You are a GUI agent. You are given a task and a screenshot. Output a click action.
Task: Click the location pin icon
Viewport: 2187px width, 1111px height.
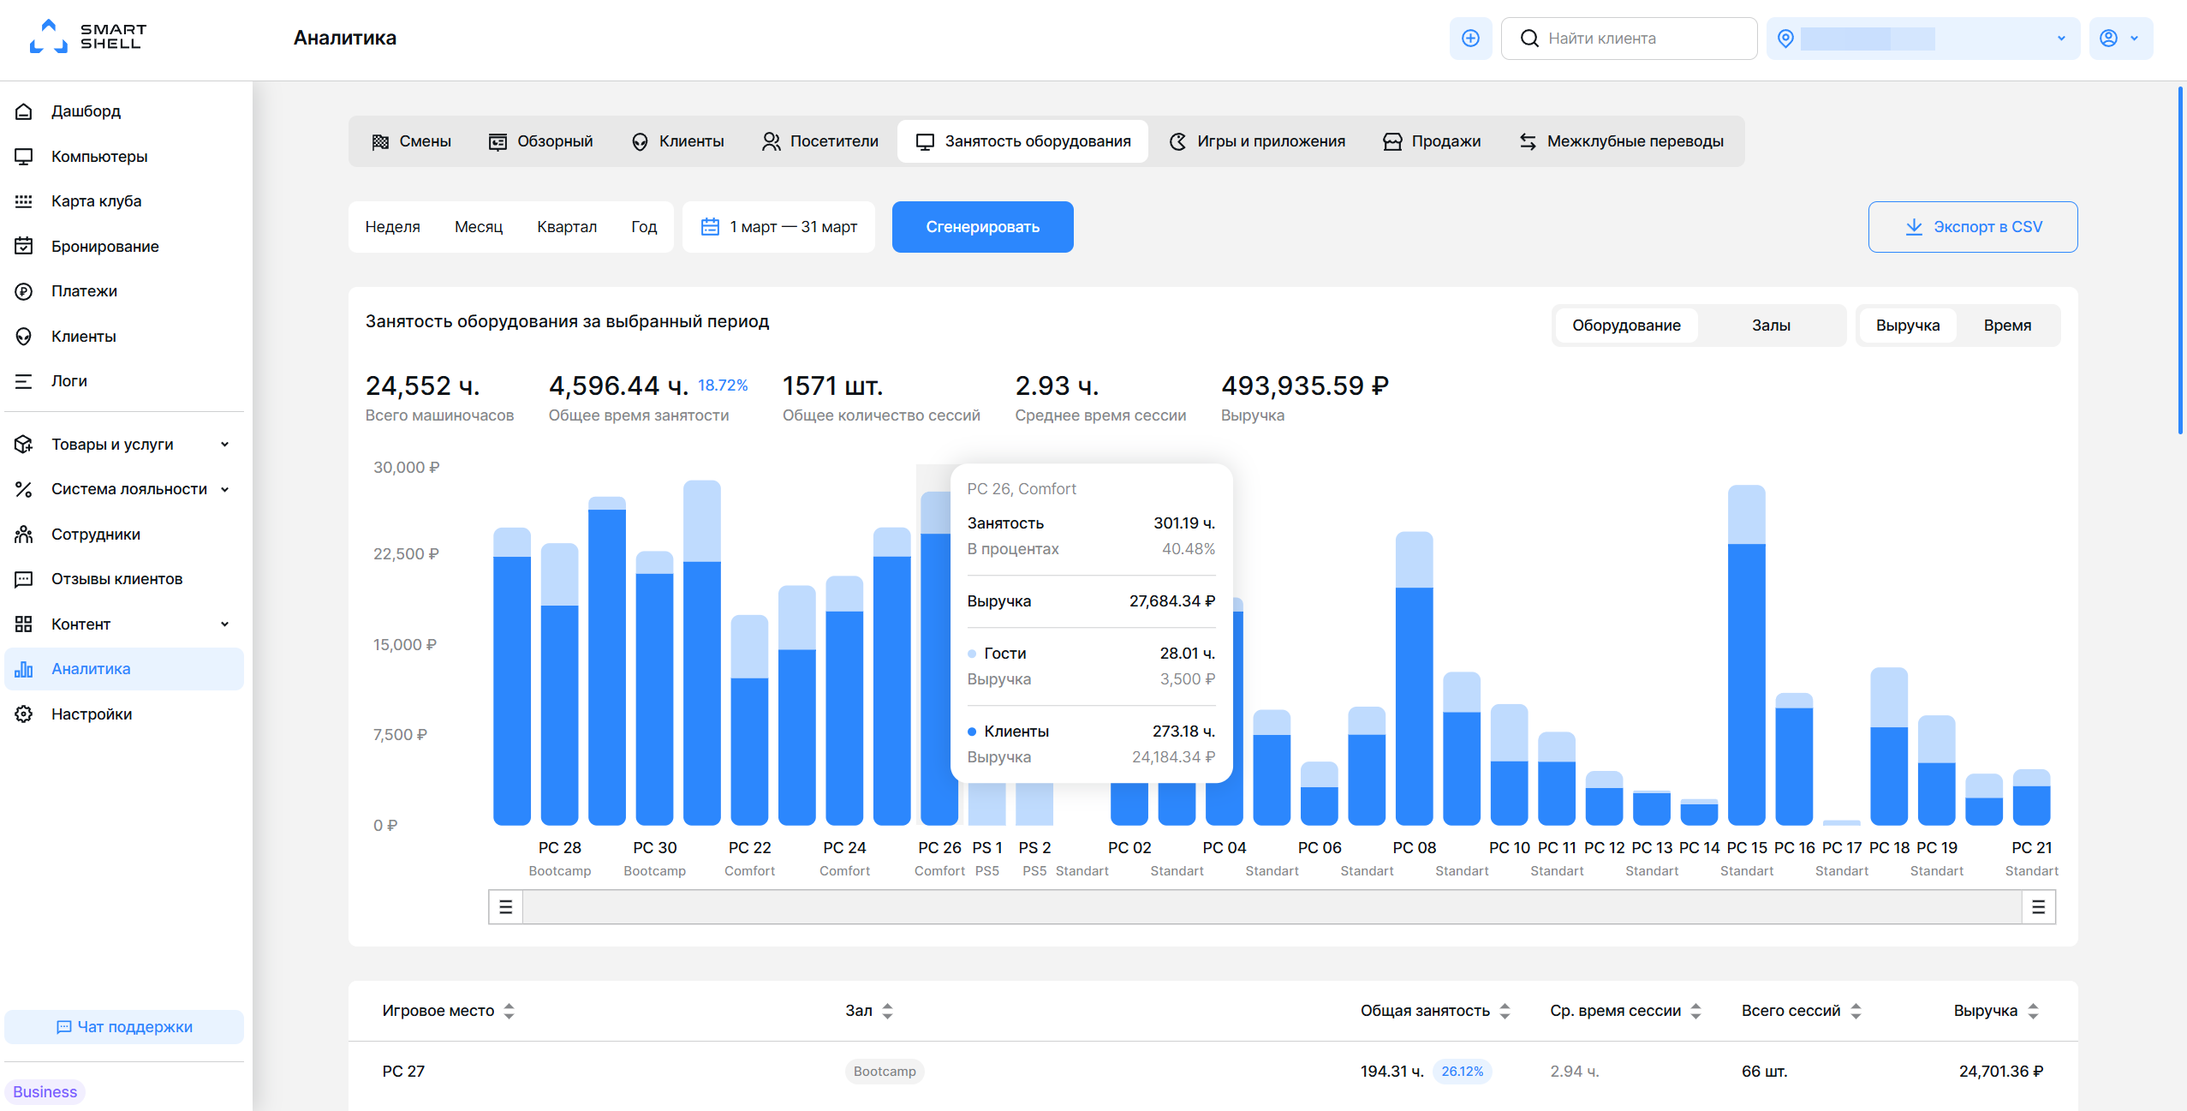(1785, 39)
